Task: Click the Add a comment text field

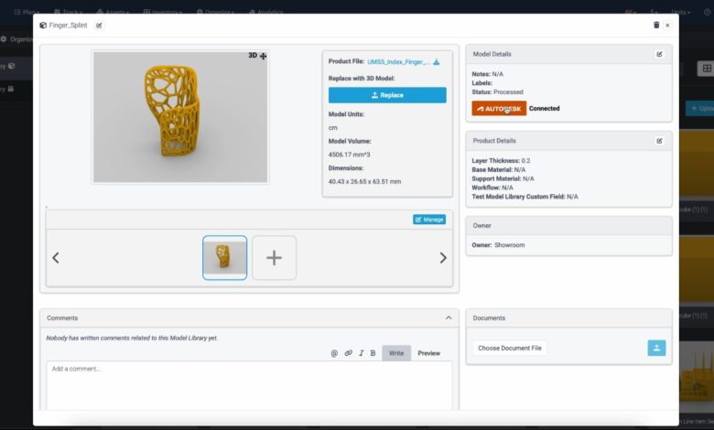Action: pos(249,384)
